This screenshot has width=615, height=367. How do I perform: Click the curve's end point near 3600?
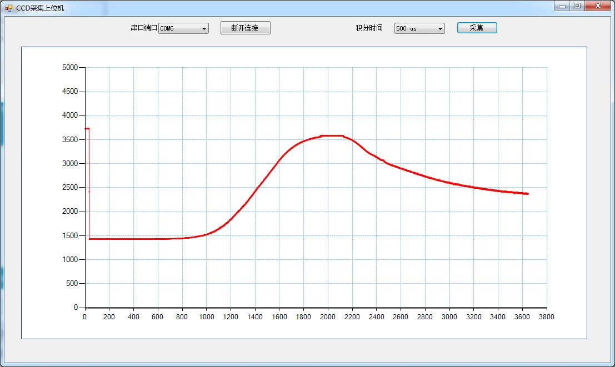click(527, 194)
